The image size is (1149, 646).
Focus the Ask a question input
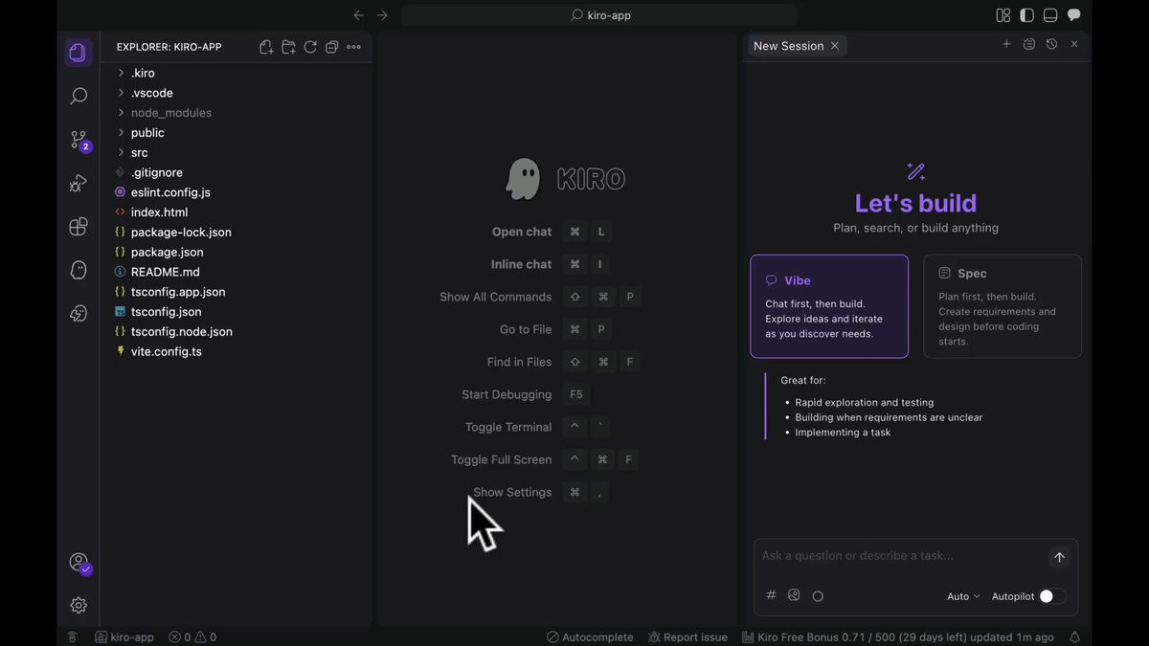point(899,556)
